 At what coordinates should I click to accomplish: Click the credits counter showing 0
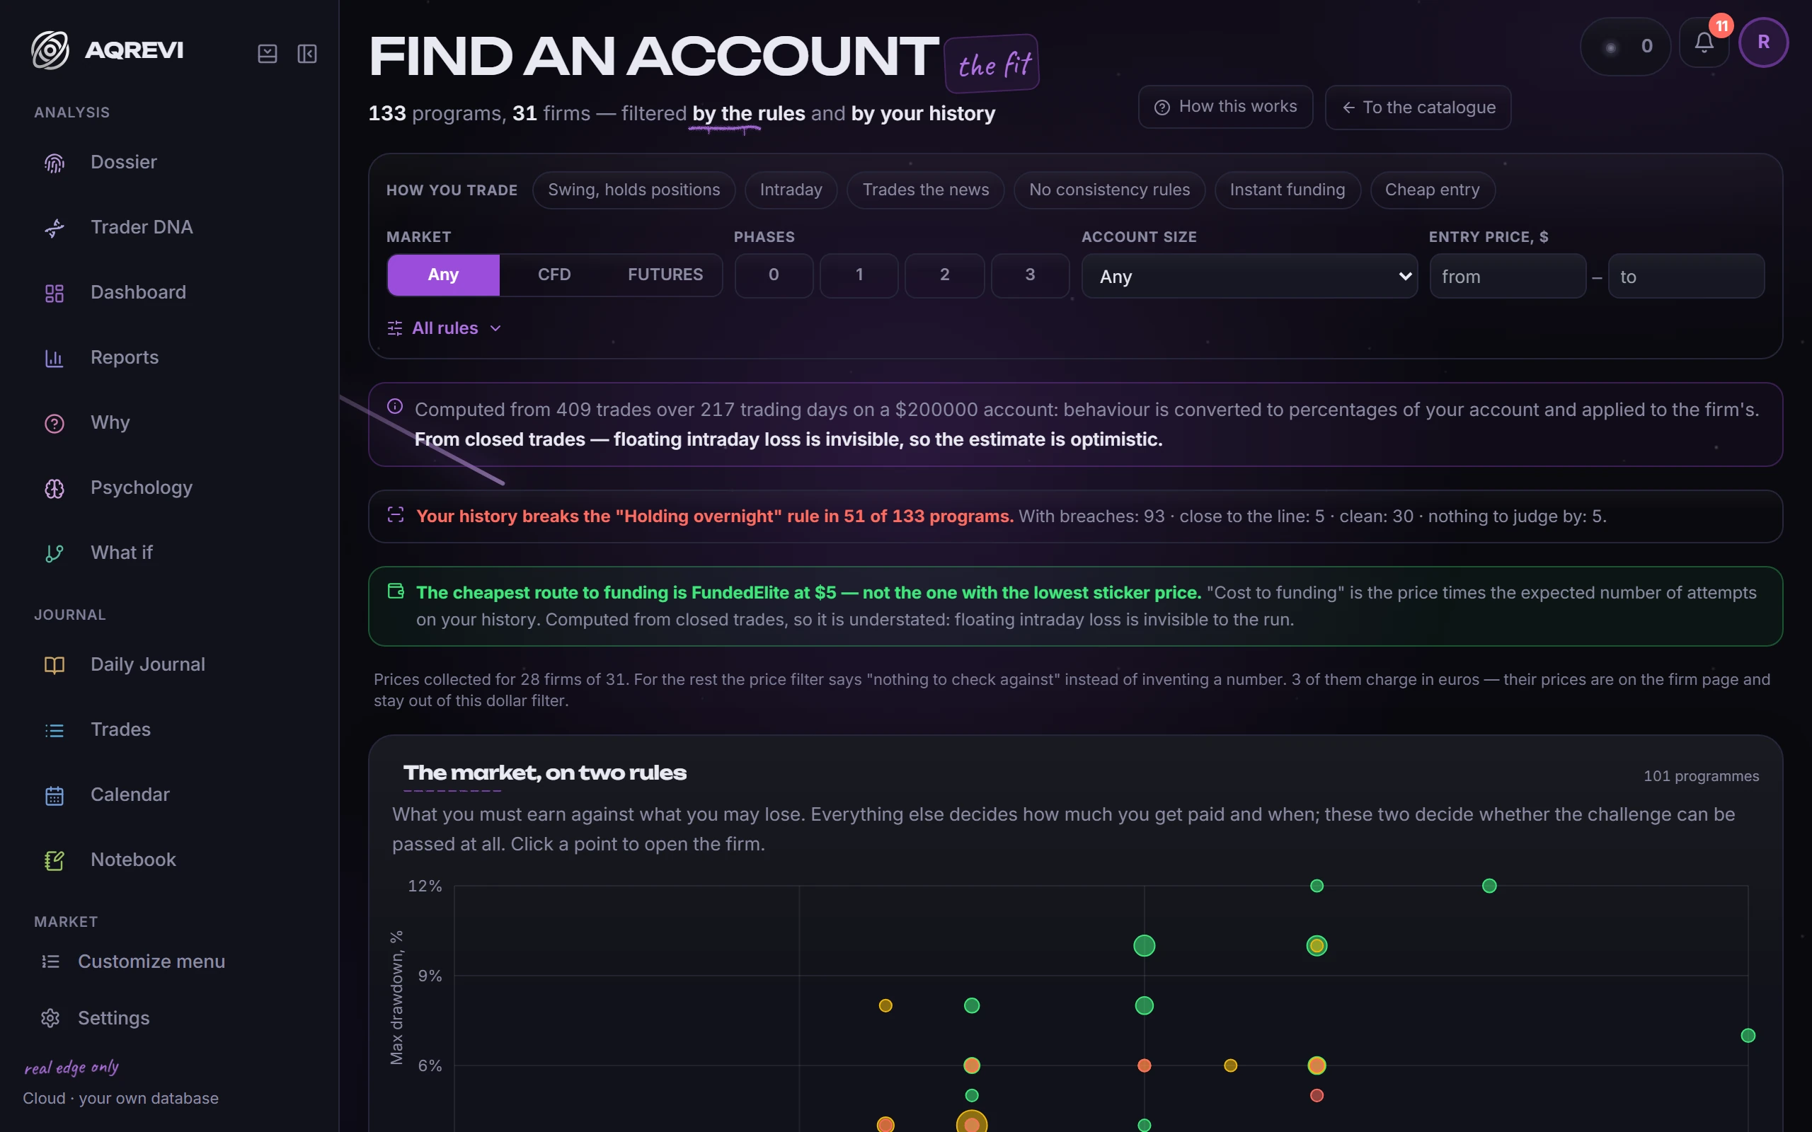pyautogui.click(x=1625, y=46)
